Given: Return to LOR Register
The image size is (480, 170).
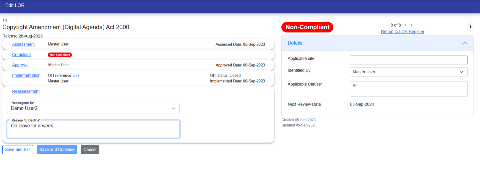Looking at the screenshot, I should pyautogui.click(x=402, y=32).
